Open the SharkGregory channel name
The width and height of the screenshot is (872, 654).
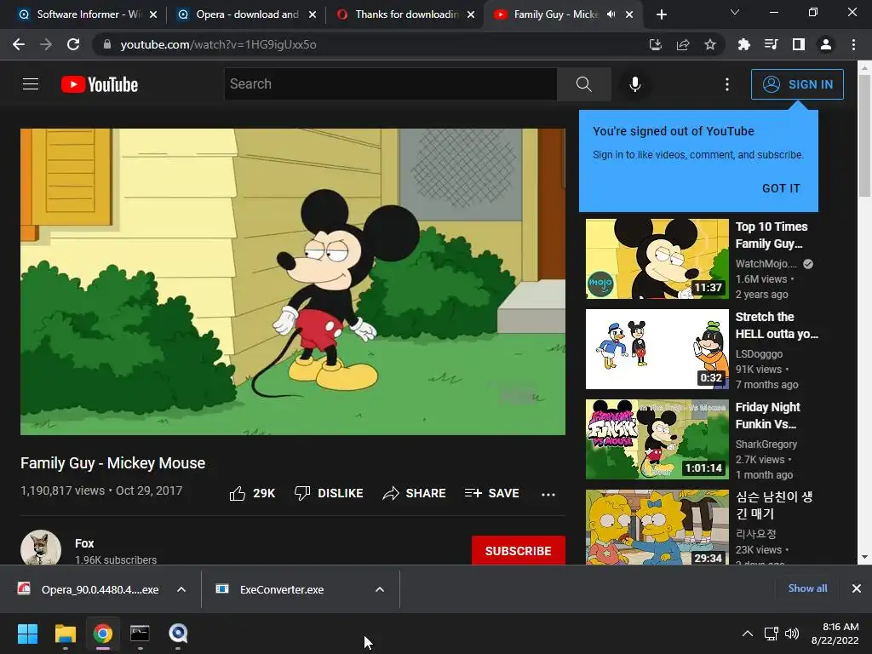(766, 444)
